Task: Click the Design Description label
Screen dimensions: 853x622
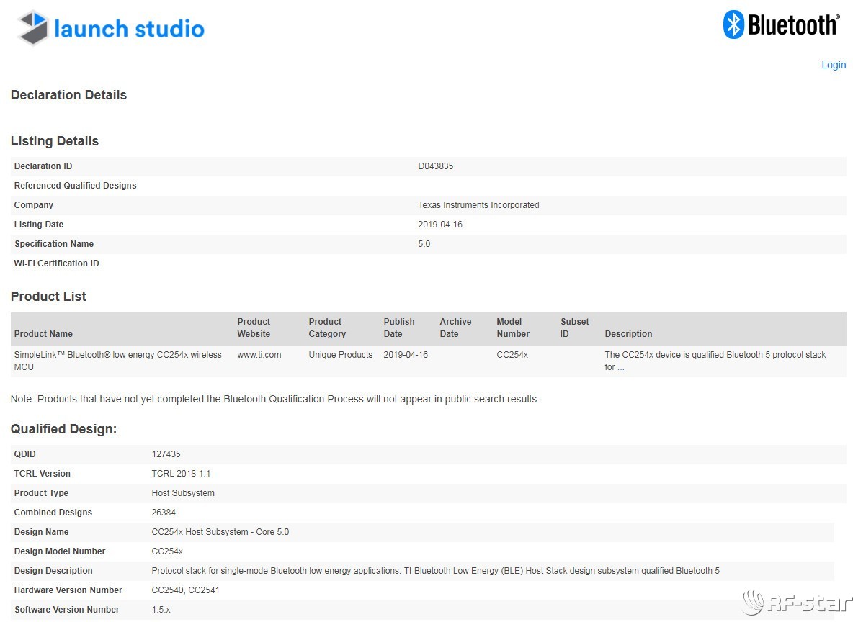Action: click(x=53, y=571)
